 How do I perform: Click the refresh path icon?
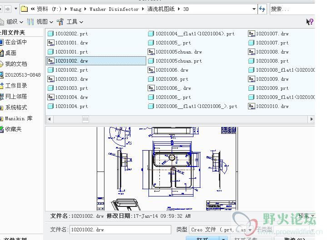[262, 9]
